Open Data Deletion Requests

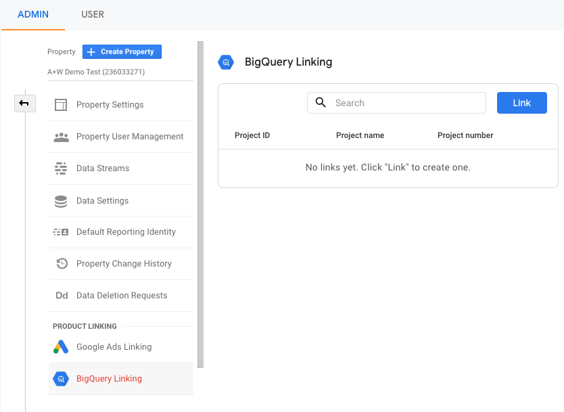(121, 296)
